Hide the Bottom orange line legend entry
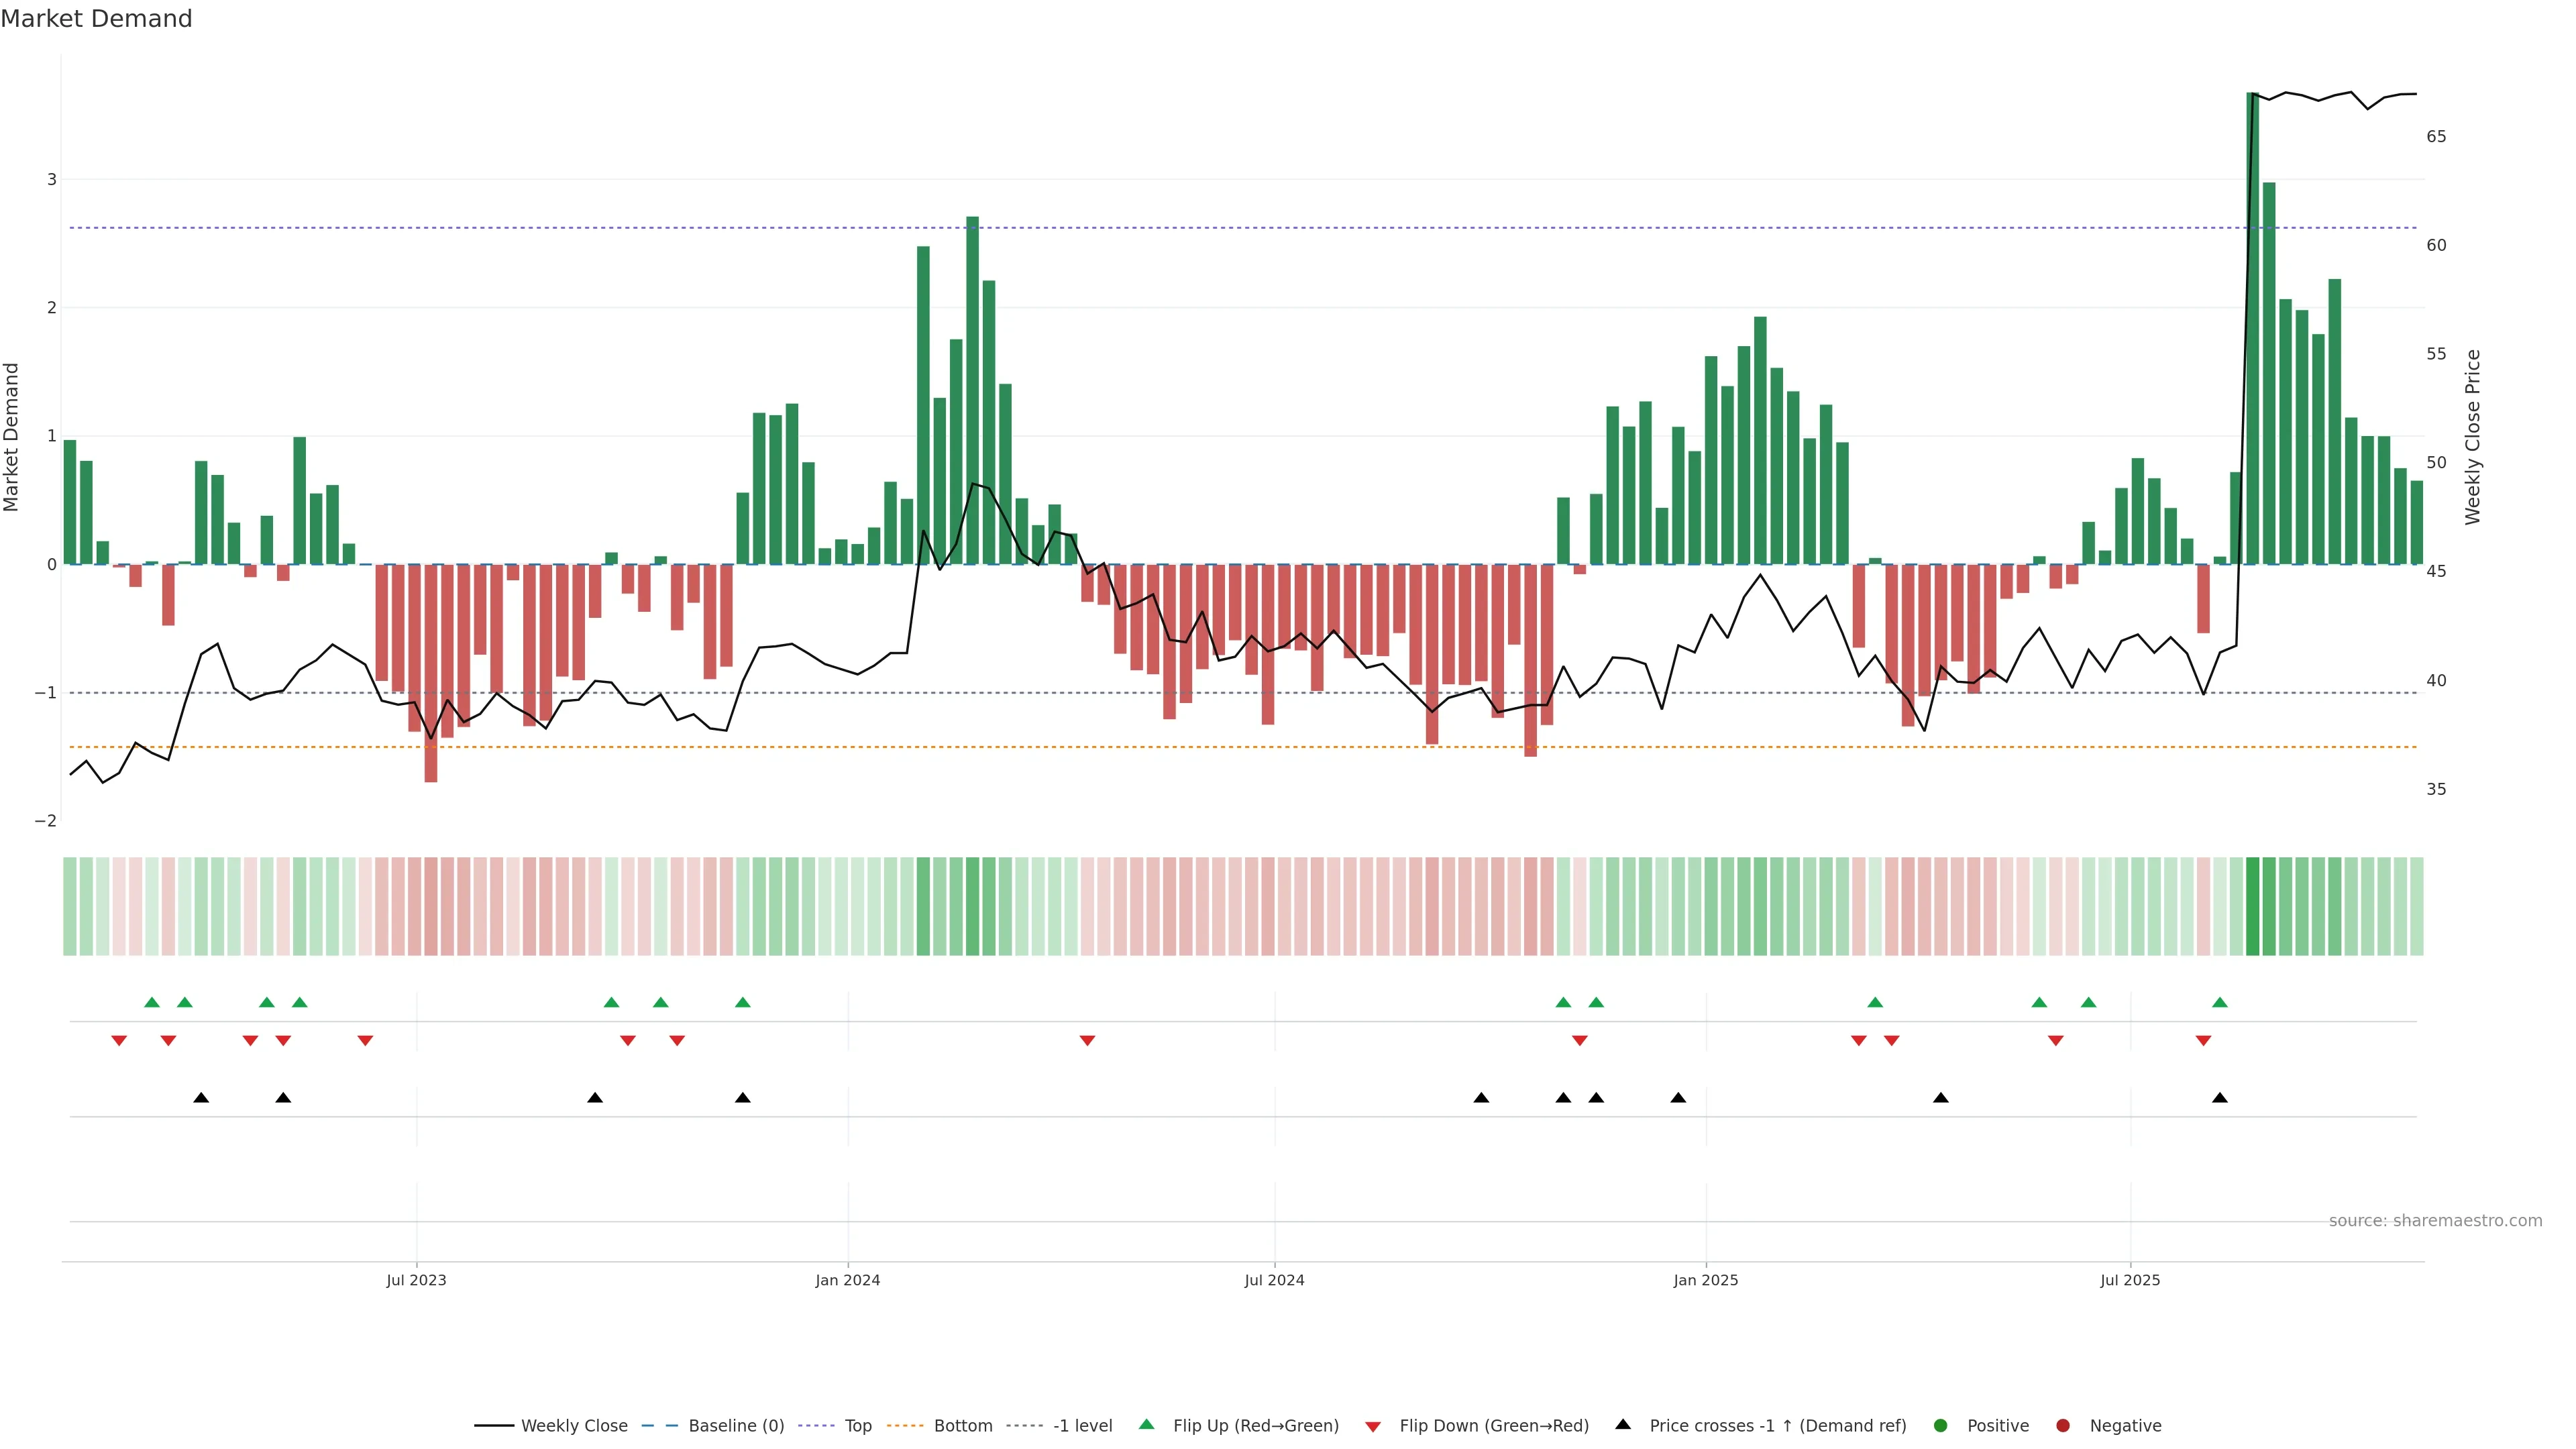2576x1449 pixels. pos(962,1425)
